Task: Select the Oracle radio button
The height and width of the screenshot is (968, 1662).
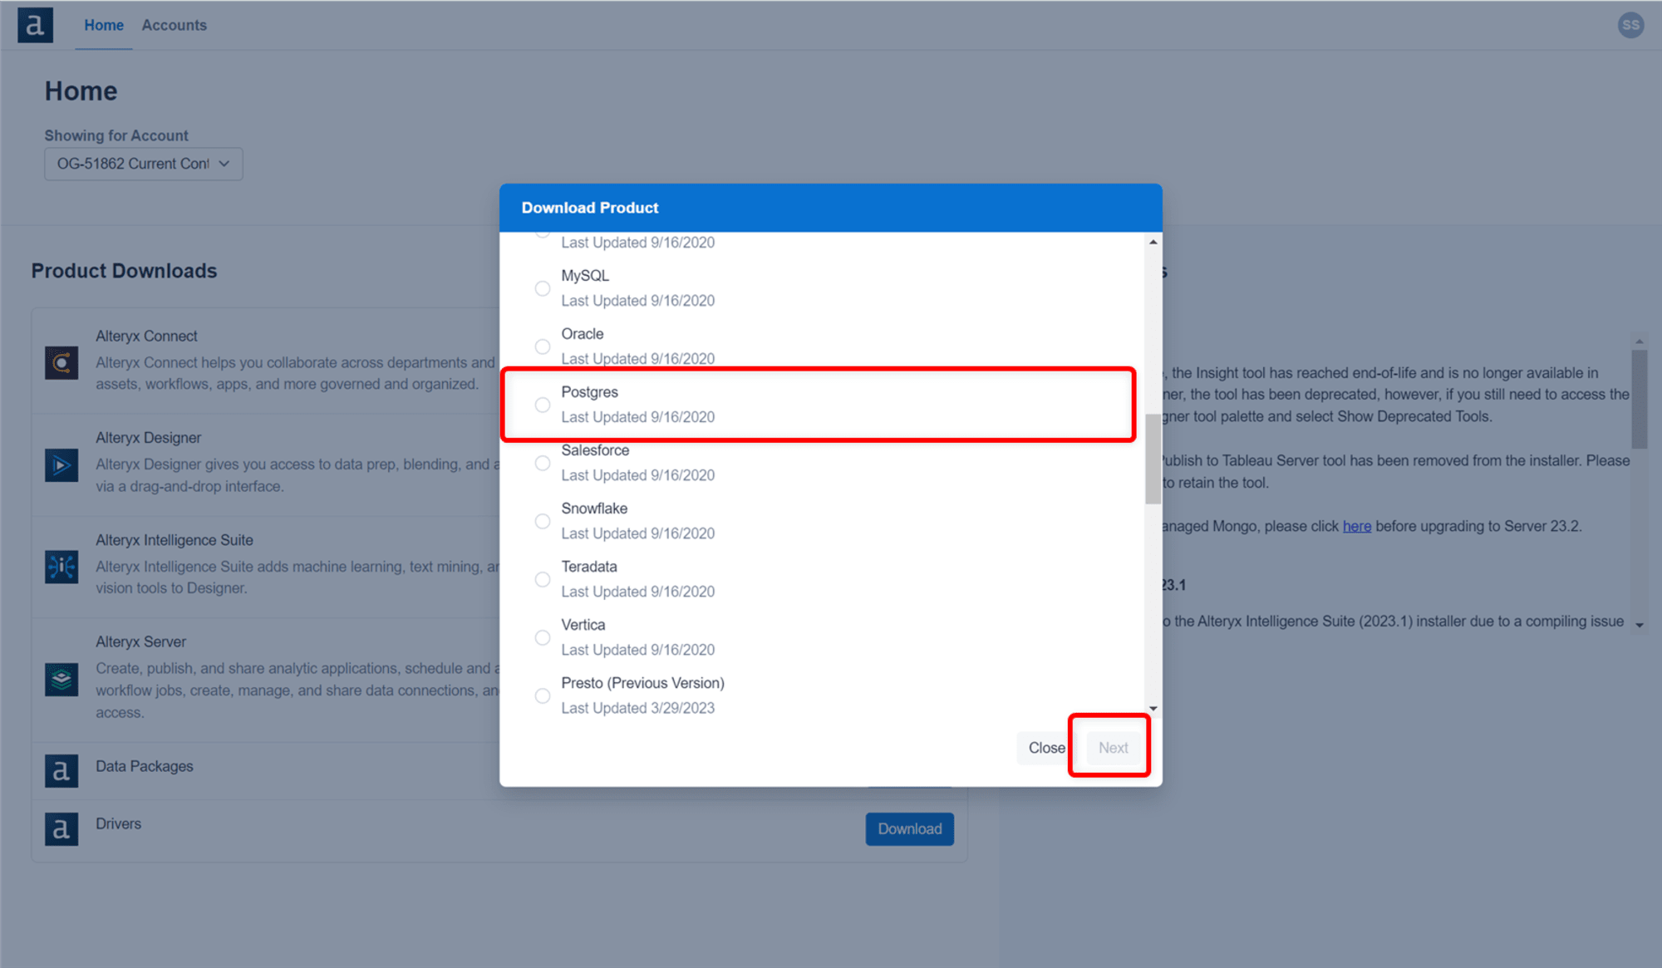Action: point(543,346)
